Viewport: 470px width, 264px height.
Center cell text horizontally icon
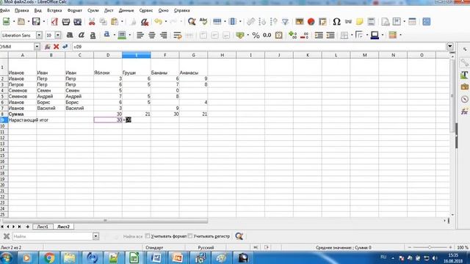click(x=152, y=35)
